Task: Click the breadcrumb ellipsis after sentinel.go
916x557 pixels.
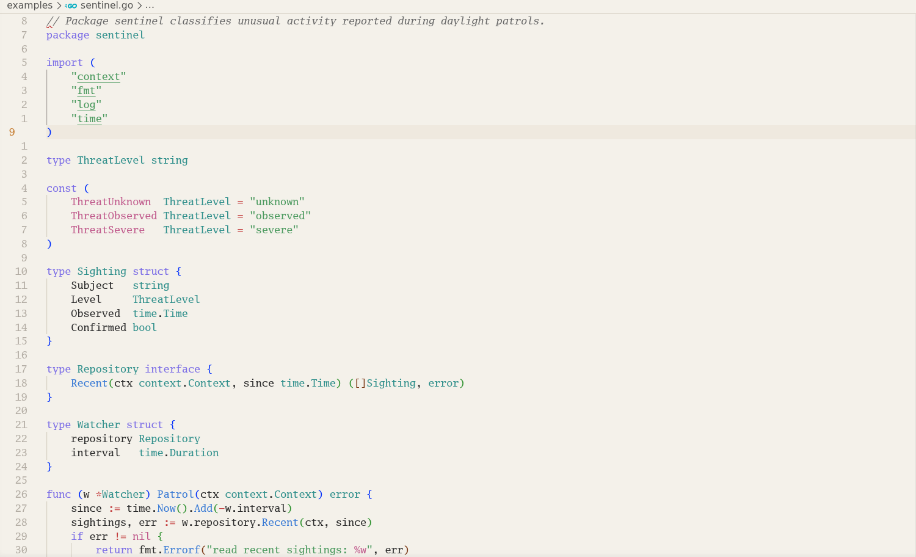Action: 150,5
